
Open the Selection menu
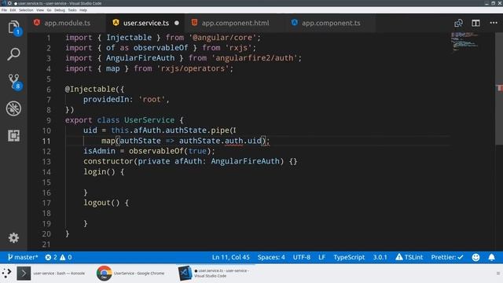tap(26, 10)
